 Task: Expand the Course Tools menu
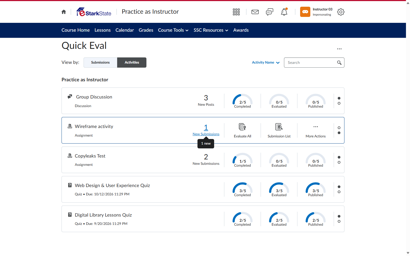(x=173, y=30)
